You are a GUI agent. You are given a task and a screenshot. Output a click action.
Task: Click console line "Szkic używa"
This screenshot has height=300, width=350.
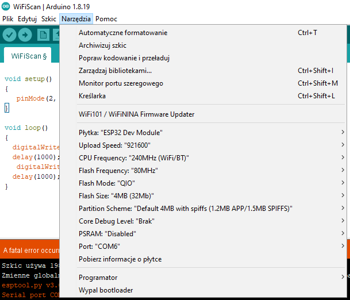pyautogui.click(x=30, y=266)
